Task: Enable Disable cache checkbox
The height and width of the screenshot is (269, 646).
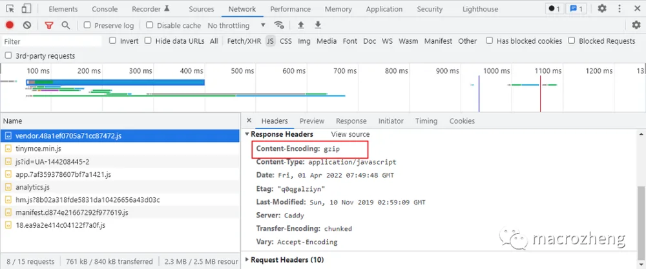Action: coord(150,25)
